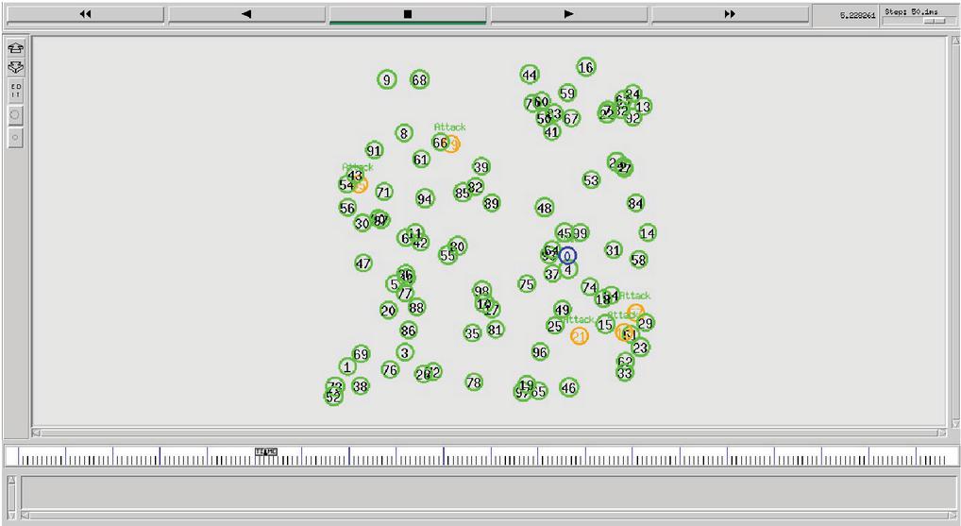Select the blue node 0
The height and width of the screenshot is (526, 961).
566,255
